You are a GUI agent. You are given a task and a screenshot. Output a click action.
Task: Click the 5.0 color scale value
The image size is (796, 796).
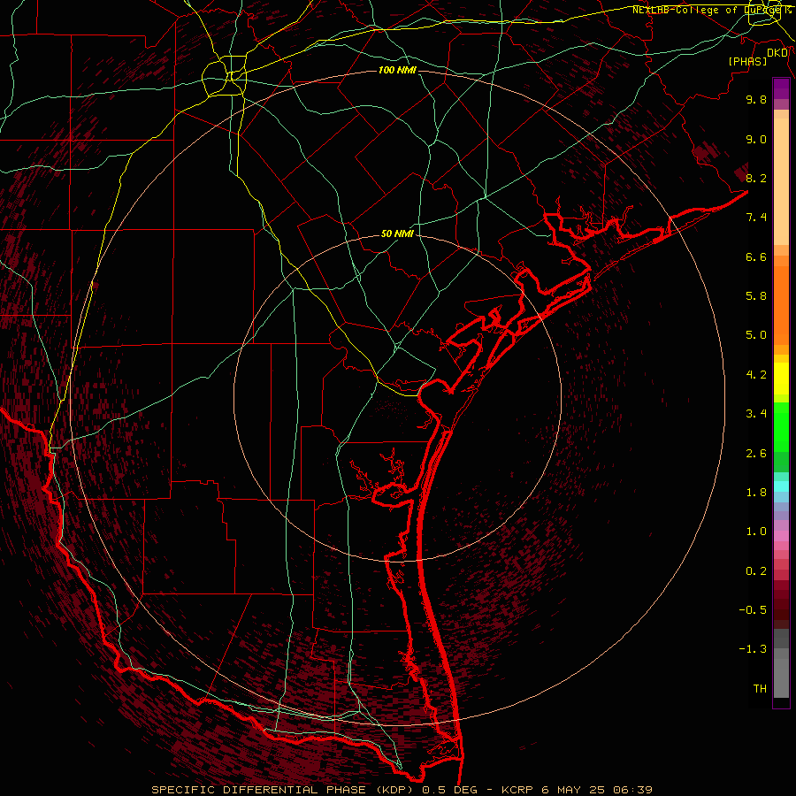point(756,335)
